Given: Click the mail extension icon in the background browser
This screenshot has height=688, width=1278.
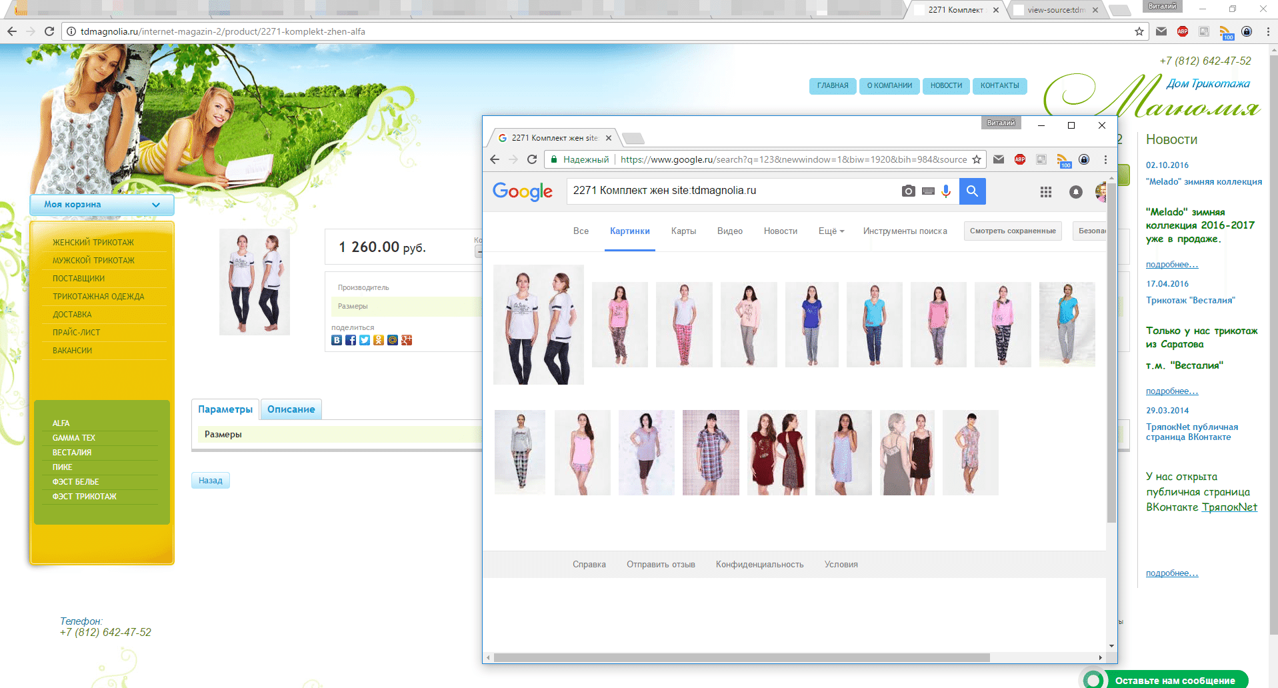Looking at the screenshot, I should pos(1161,31).
